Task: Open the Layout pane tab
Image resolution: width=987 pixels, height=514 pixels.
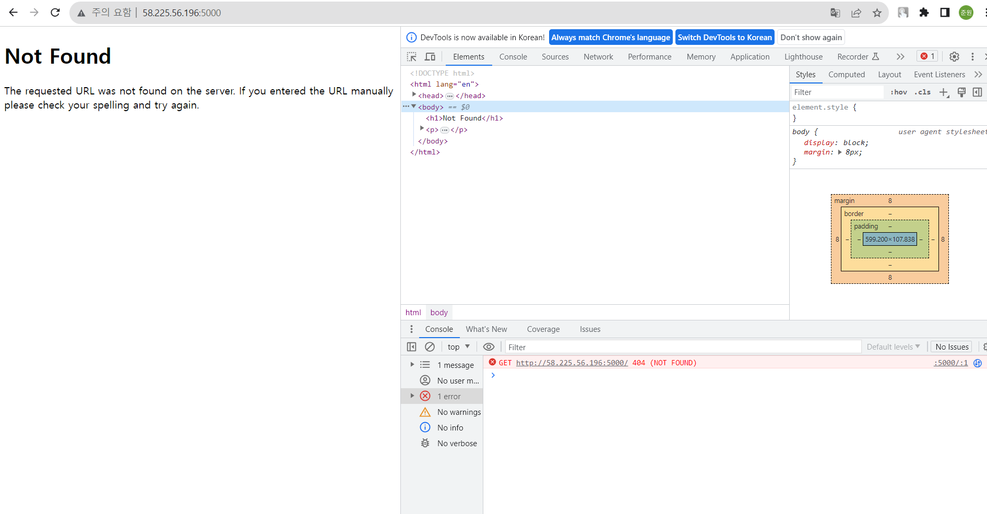Action: [889, 75]
